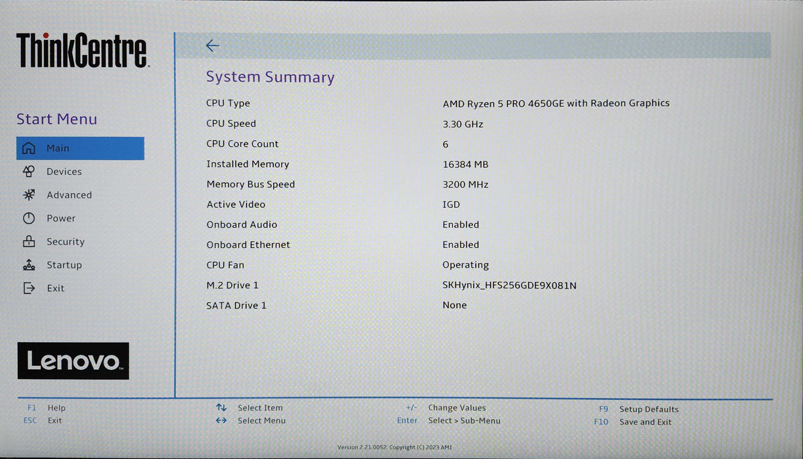
Task: Select the CPU Core Count label
Action: 242,144
